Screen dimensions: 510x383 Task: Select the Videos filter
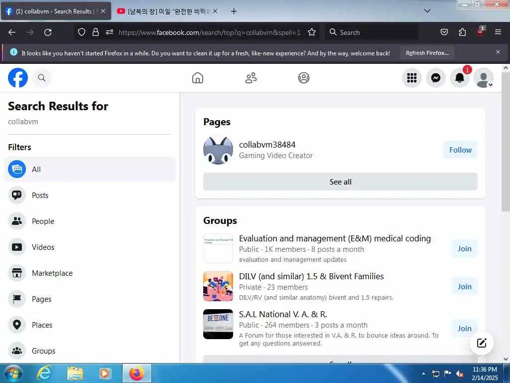(90, 247)
